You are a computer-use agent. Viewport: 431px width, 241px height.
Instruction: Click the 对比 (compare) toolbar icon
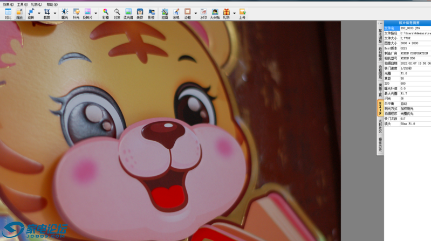(x=8, y=13)
